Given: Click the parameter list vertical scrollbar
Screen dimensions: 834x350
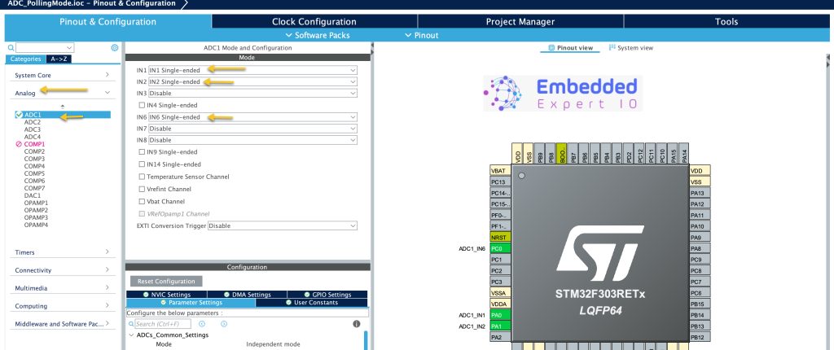Looking at the screenshot, I should [x=366, y=340].
